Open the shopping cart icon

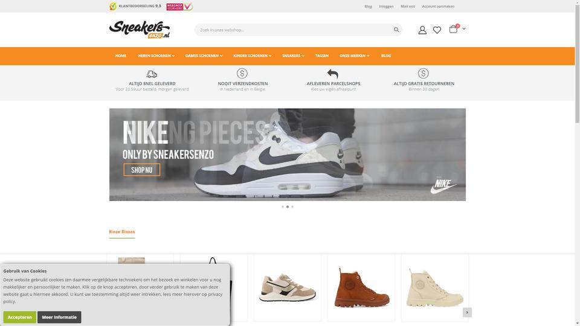pyautogui.click(x=453, y=29)
